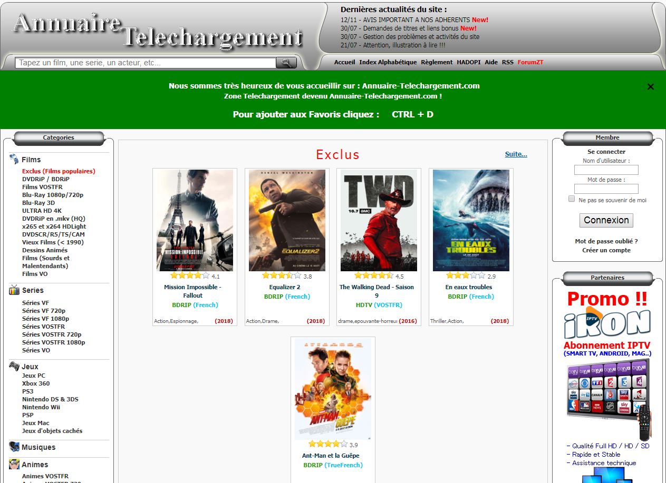Click the Jeux gamepad icon
Viewport: 666px width, 483px height.
[14, 366]
